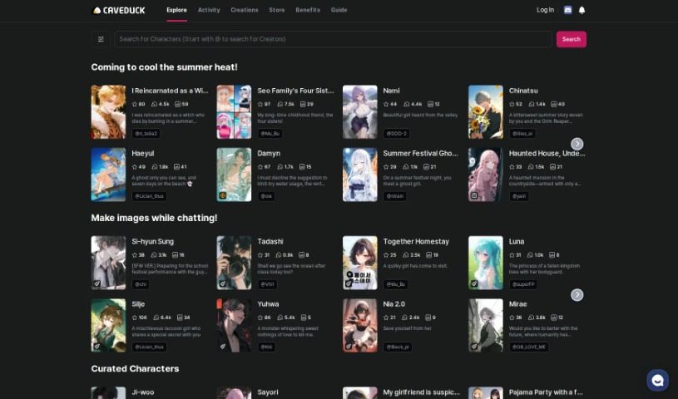This screenshot has width=678, height=399.
Task: Click the pink Search button
Action: (x=572, y=39)
